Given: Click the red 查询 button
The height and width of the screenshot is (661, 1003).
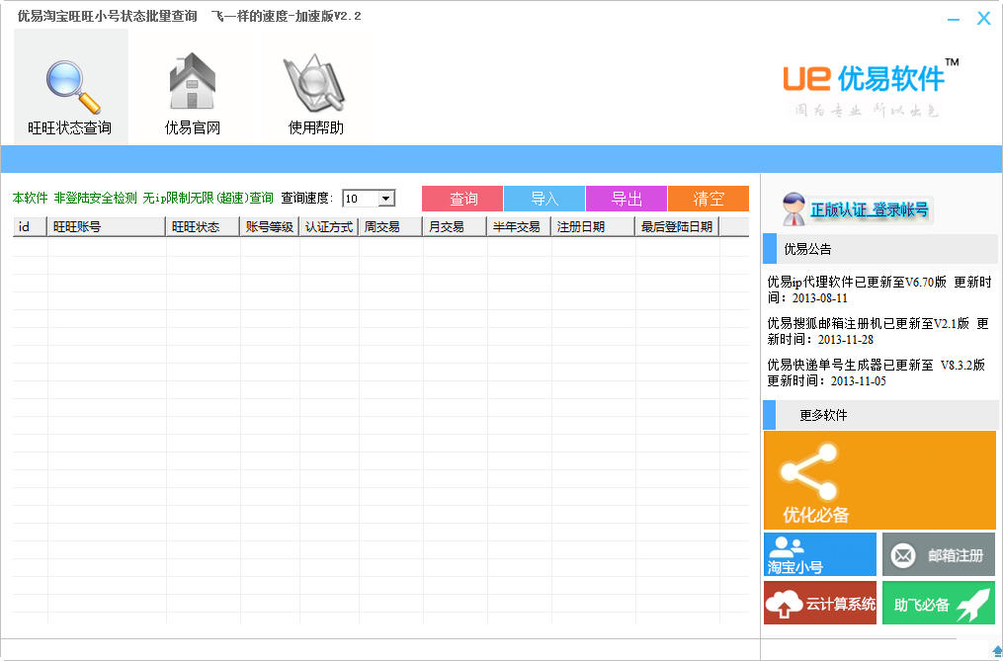Looking at the screenshot, I should (462, 199).
